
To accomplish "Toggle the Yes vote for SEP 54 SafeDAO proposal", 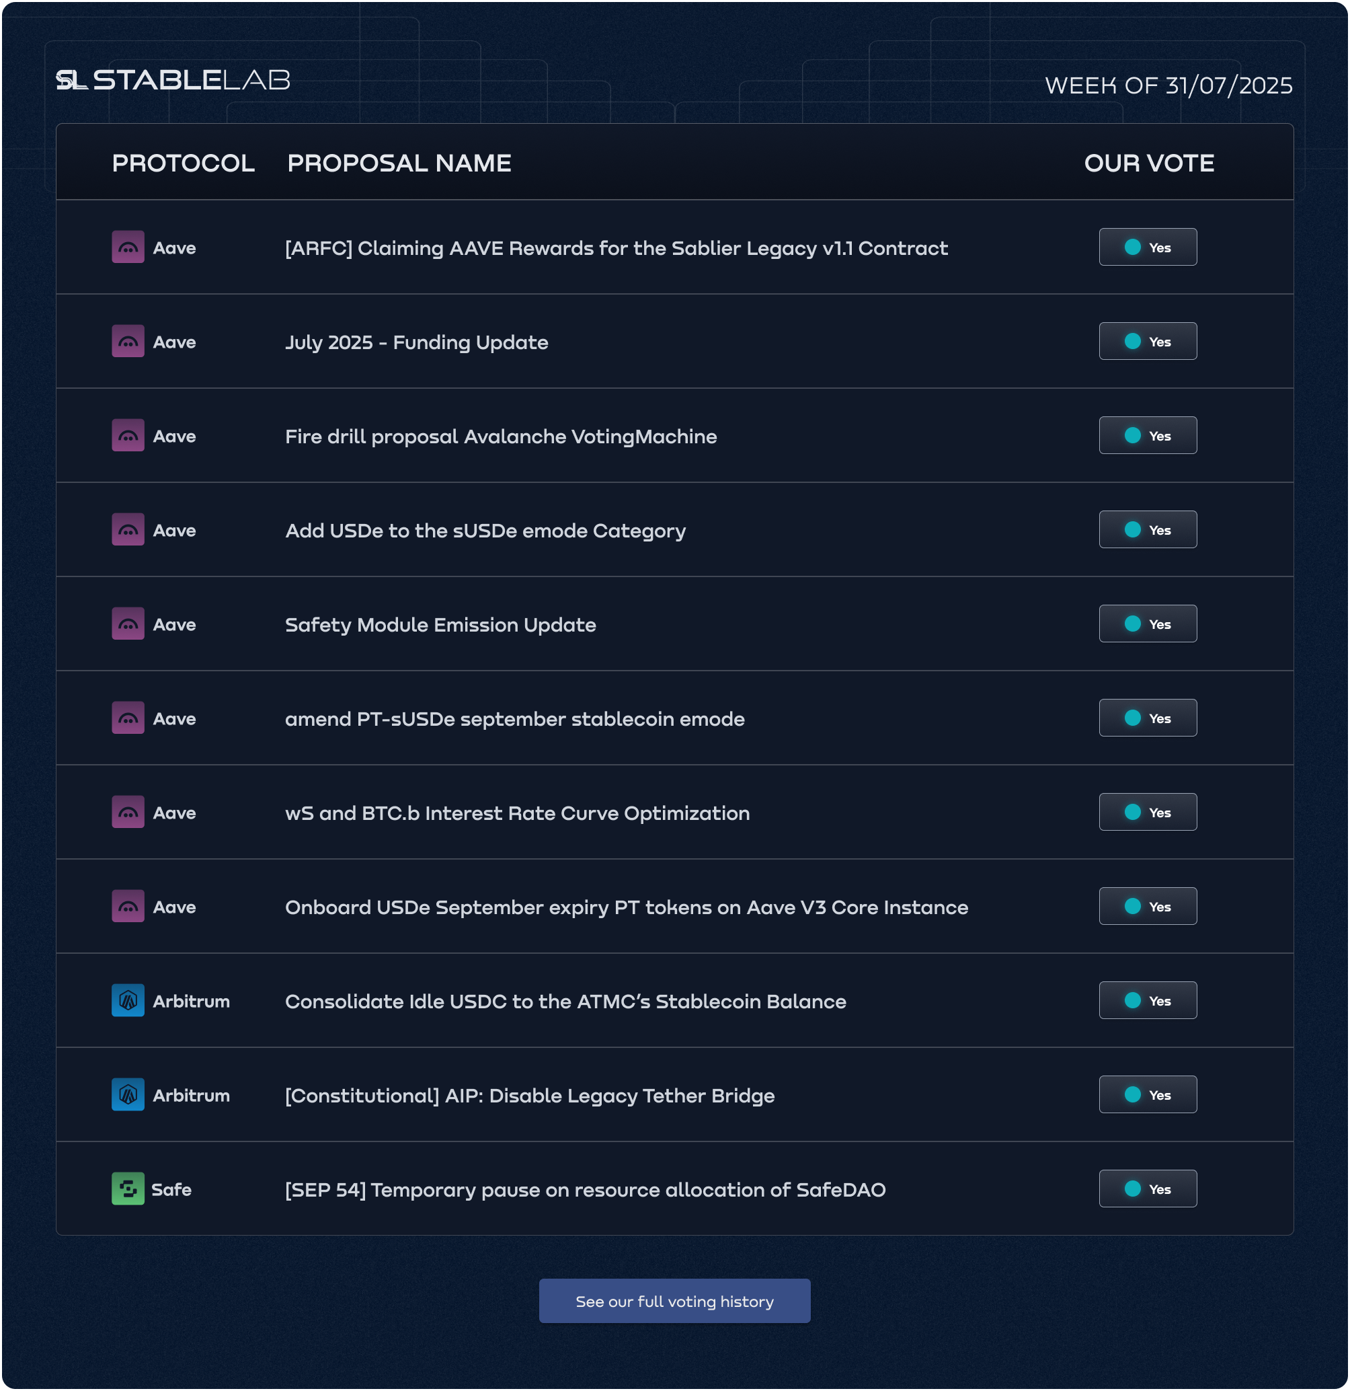I will coord(1148,1189).
